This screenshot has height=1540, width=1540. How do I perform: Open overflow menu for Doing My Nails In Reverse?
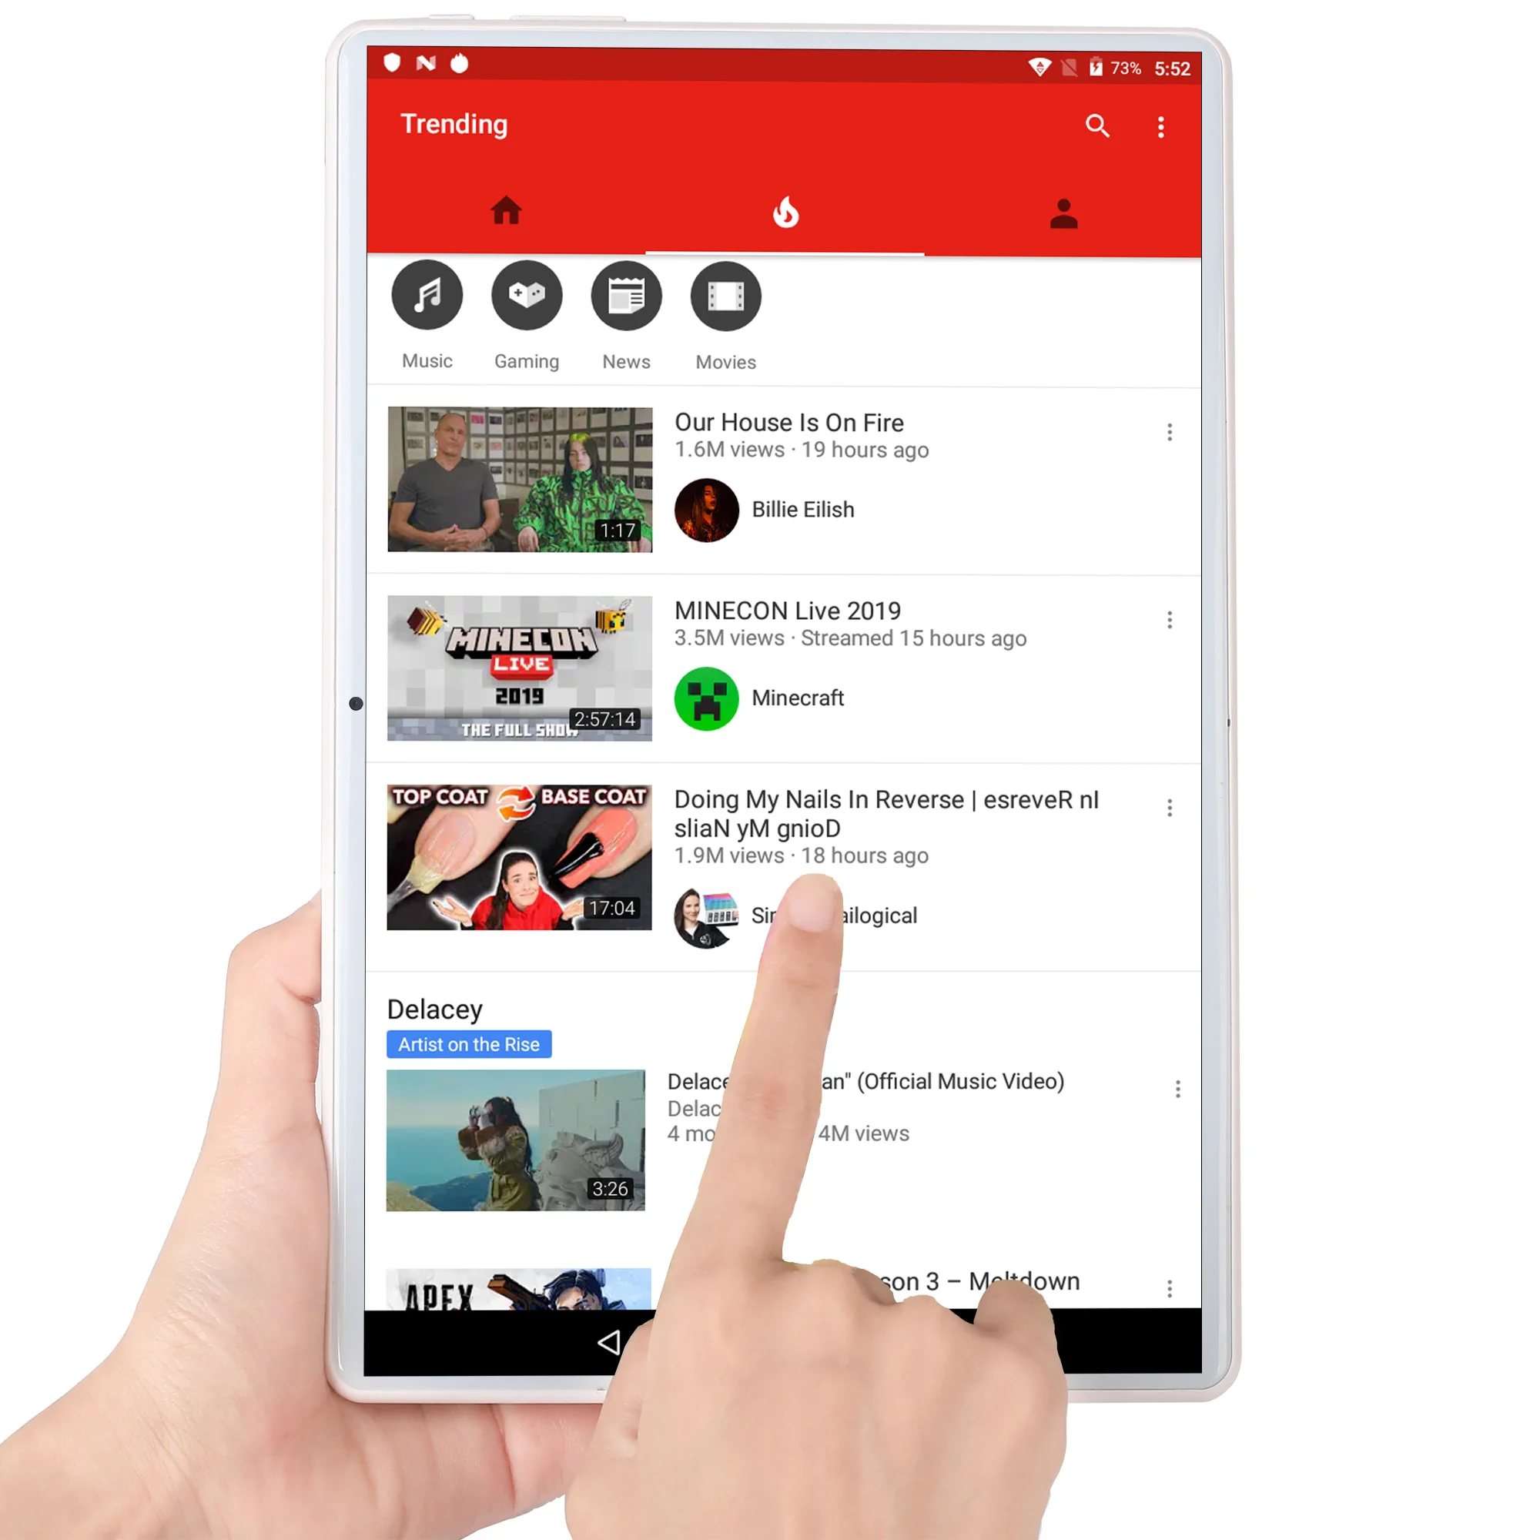click(1169, 808)
